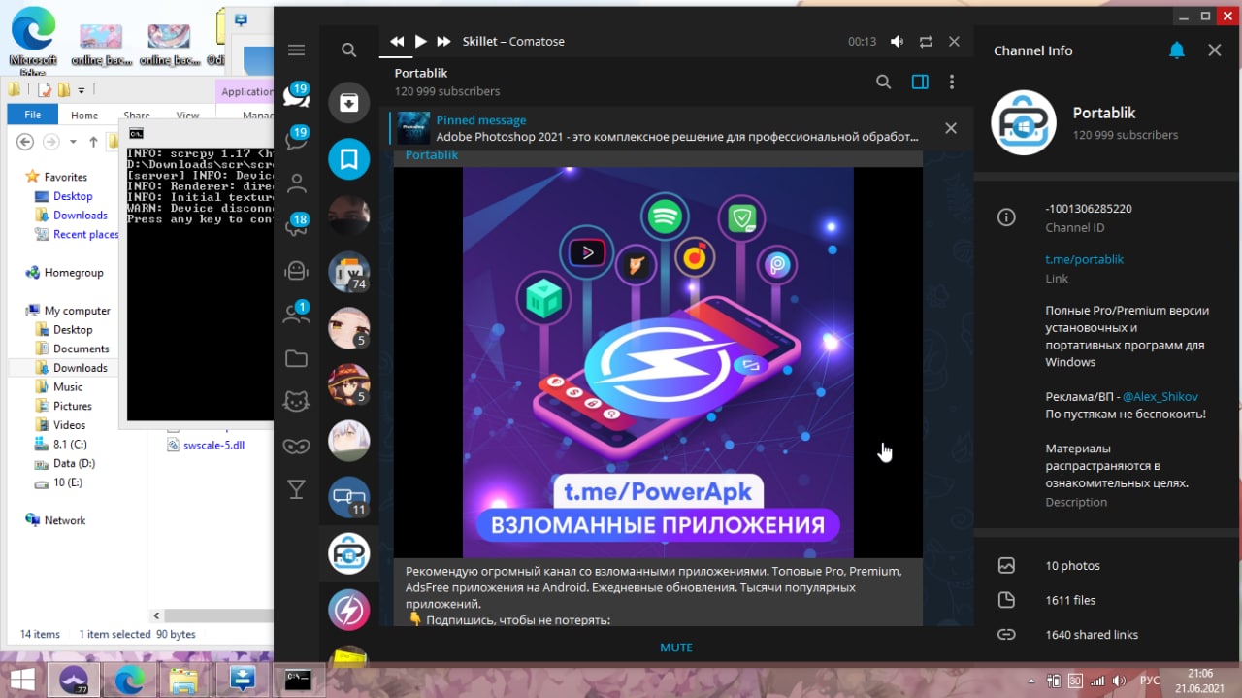1242x698 pixels.
Task: Open the red-hat anime avatar chat
Action: click(x=349, y=384)
